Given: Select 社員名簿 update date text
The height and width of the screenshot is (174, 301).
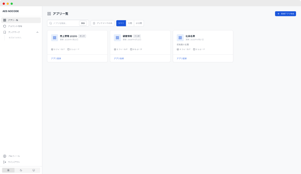Looking at the screenshot, I should [194, 40].
